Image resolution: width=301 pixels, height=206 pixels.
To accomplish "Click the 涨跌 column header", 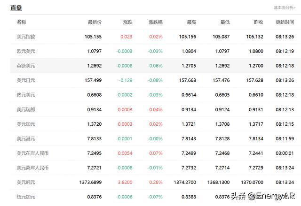I will click(x=127, y=22).
